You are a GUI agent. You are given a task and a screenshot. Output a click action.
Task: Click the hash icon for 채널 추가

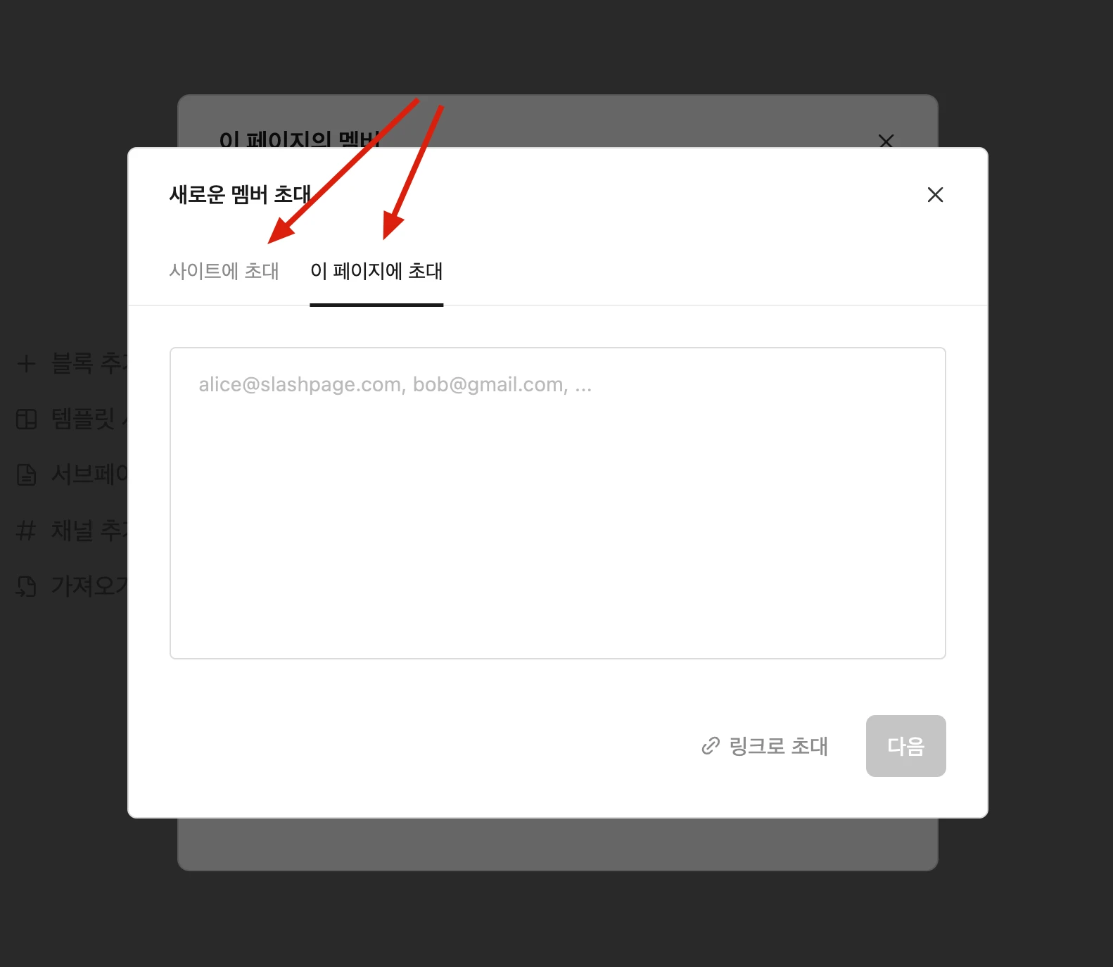(x=26, y=530)
